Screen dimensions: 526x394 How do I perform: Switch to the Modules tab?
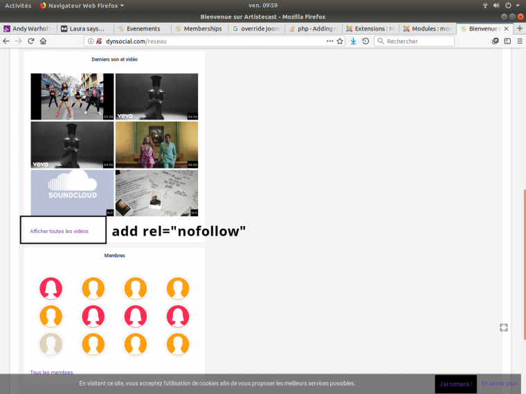coord(428,29)
